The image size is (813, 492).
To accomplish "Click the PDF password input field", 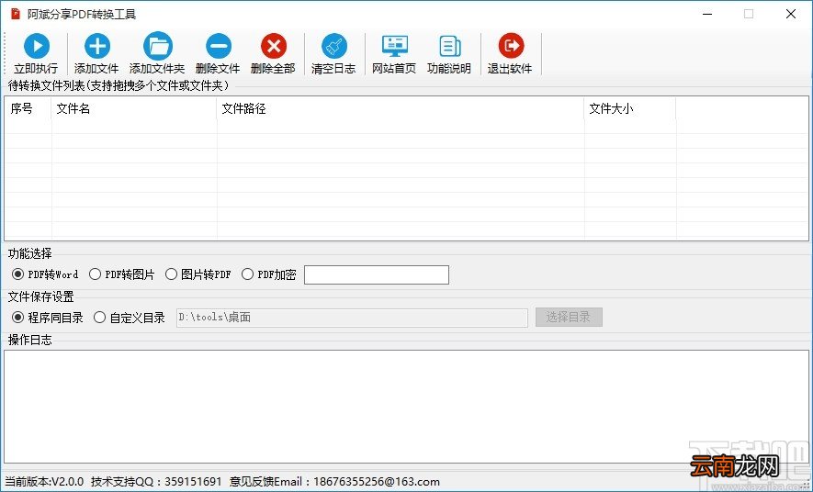I will pyautogui.click(x=377, y=274).
